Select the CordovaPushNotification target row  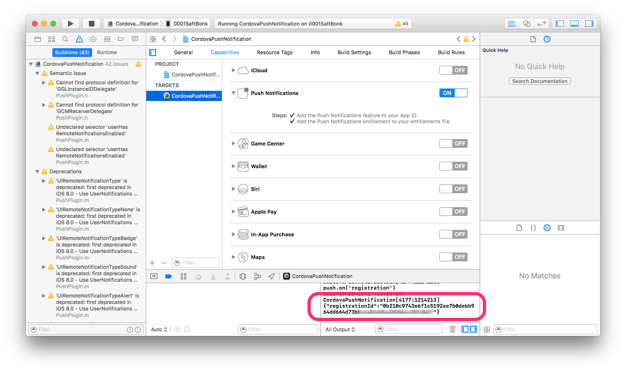(x=184, y=96)
